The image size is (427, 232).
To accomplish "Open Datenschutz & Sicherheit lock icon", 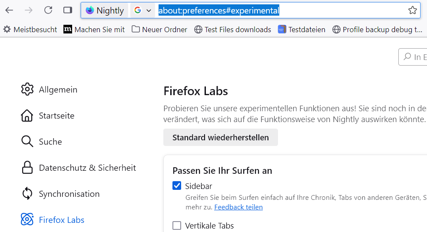I will [27, 168].
